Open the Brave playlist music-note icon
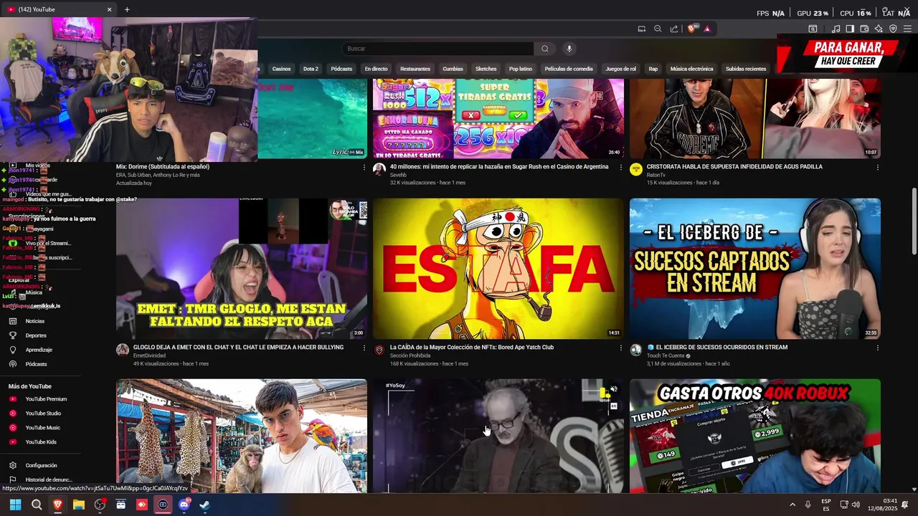This screenshot has width=918, height=516. [x=836, y=29]
